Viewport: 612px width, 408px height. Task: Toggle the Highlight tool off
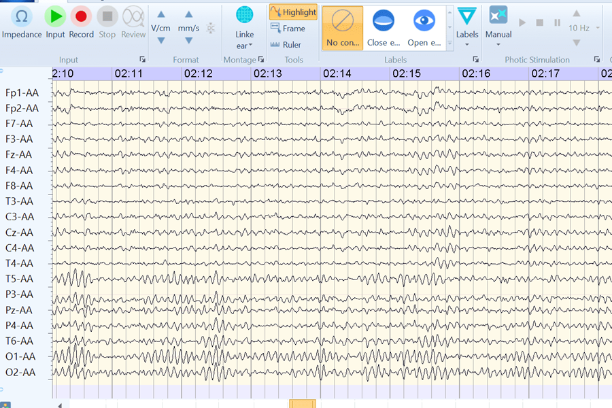(293, 12)
